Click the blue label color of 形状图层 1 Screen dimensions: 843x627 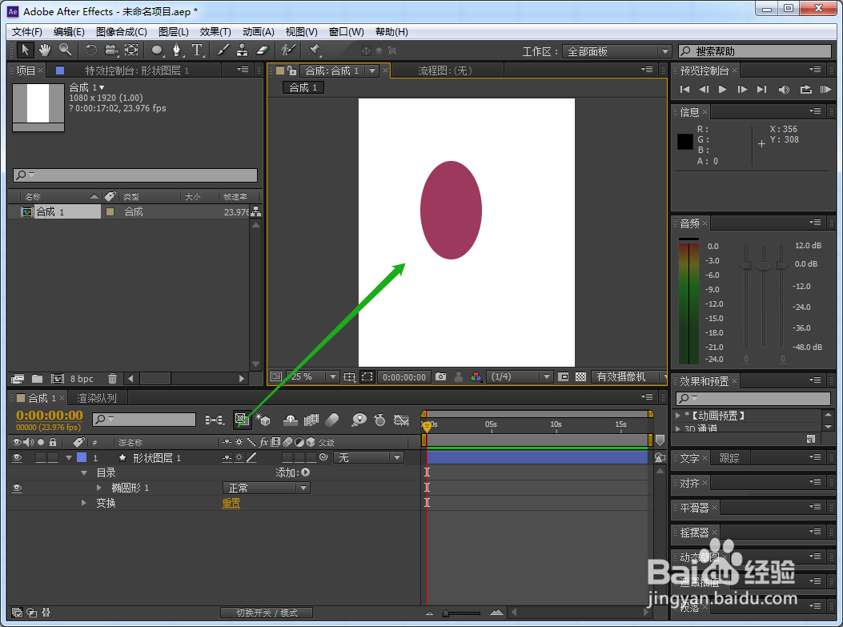(82, 457)
